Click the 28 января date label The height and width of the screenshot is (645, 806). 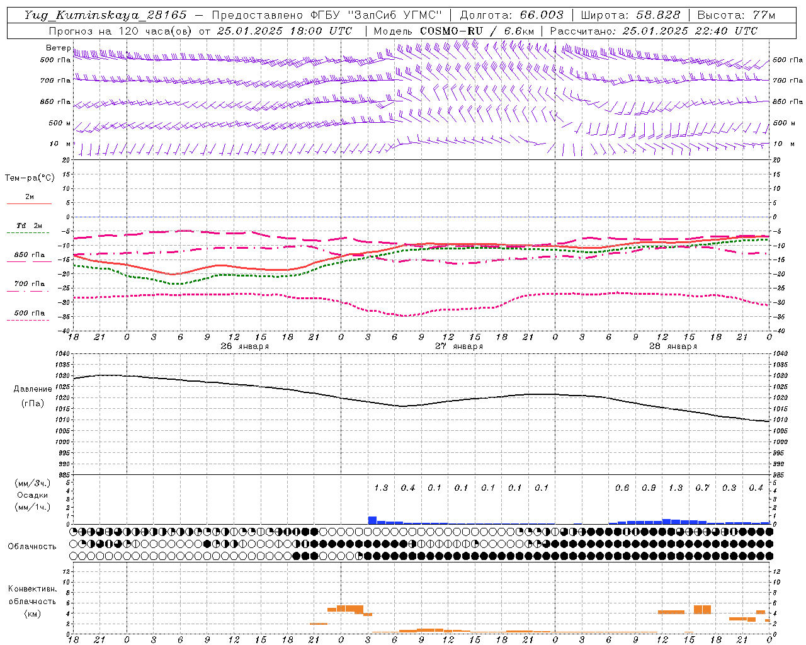(673, 346)
